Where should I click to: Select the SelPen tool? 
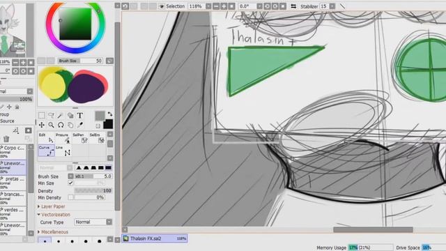click(x=80, y=138)
